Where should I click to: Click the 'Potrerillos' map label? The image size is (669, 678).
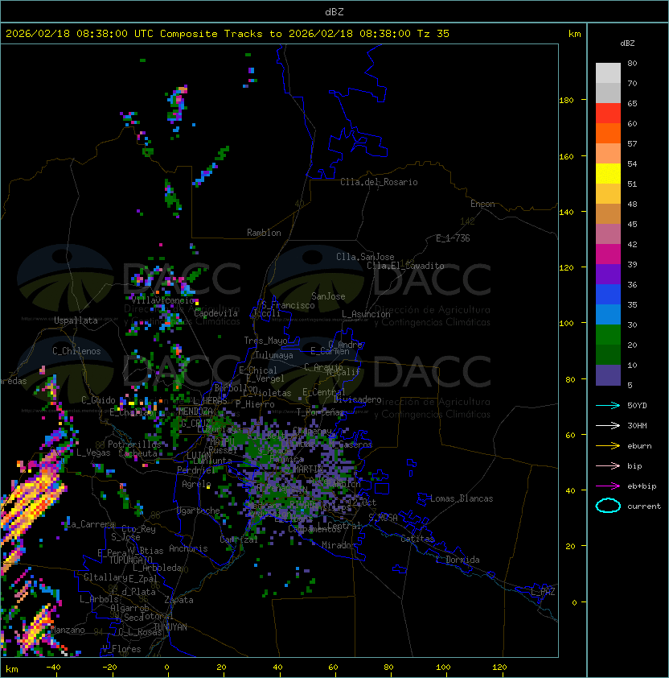click(134, 444)
